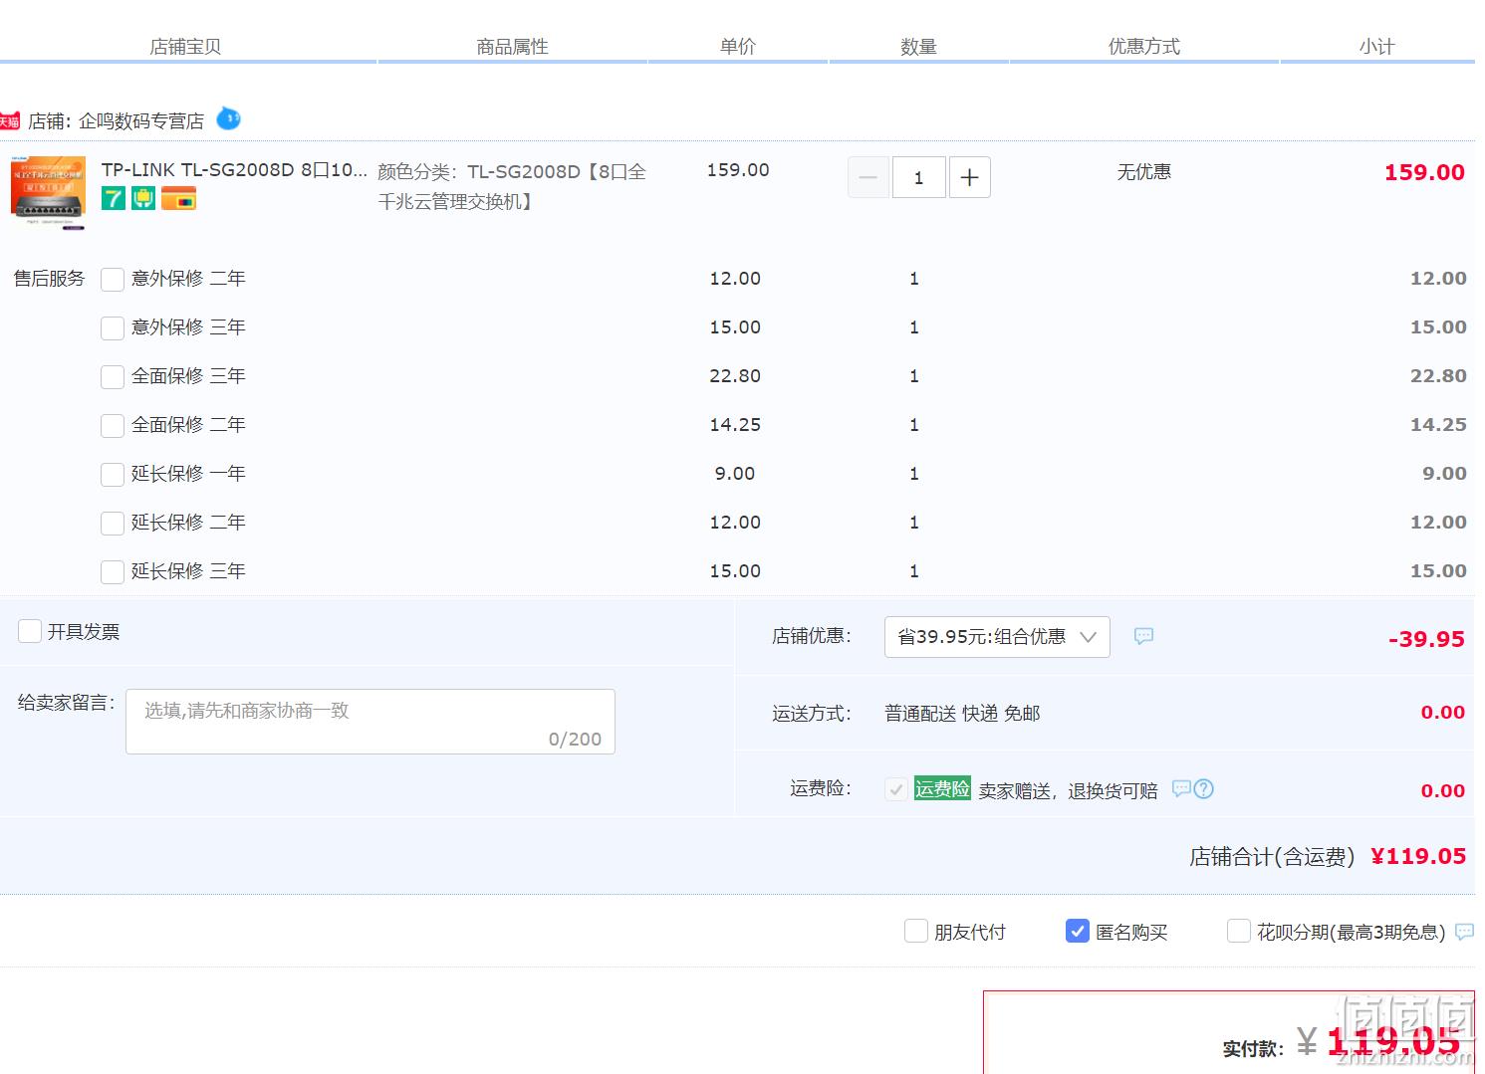Click the 14.25 unit price for 全面保修 二年
This screenshot has height=1074, width=1485.
click(x=735, y=425)
